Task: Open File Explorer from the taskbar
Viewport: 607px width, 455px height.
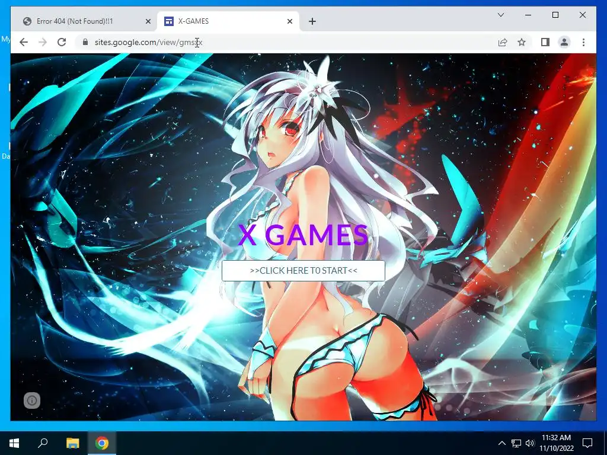Action: [72, 443]
